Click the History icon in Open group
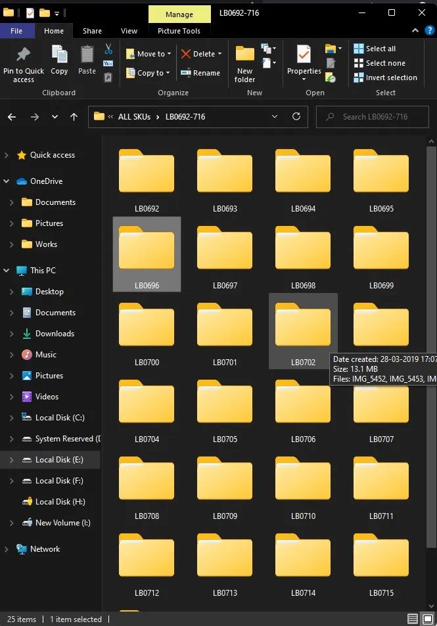437x626 pixels. [331, 78]
